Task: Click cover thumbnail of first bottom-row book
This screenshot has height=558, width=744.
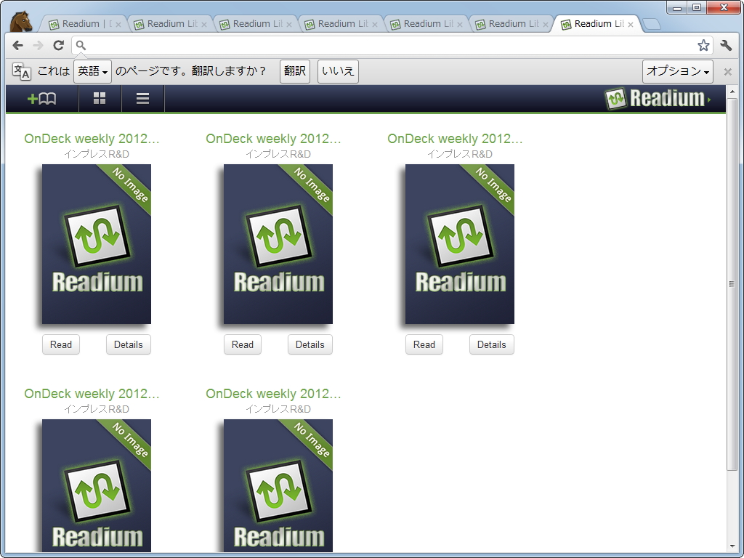Action: (x=97, y=485)
